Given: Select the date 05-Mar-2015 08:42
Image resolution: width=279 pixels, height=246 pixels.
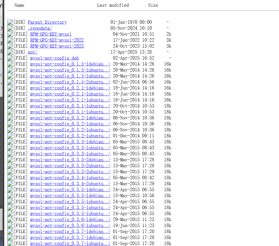Looking at the screenshot, I should (134, 178).
